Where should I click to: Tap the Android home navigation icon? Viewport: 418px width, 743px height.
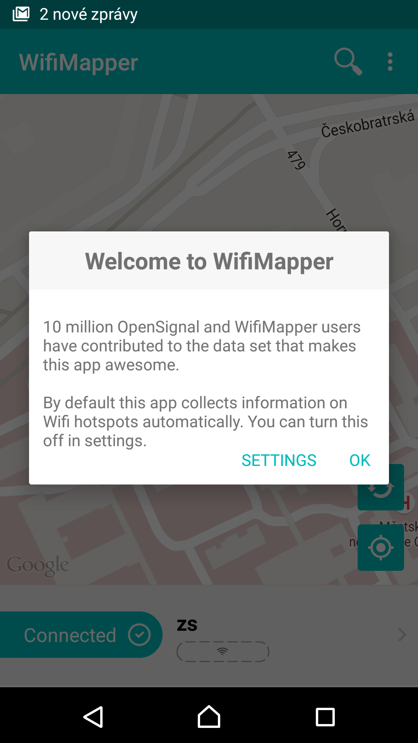209,717
